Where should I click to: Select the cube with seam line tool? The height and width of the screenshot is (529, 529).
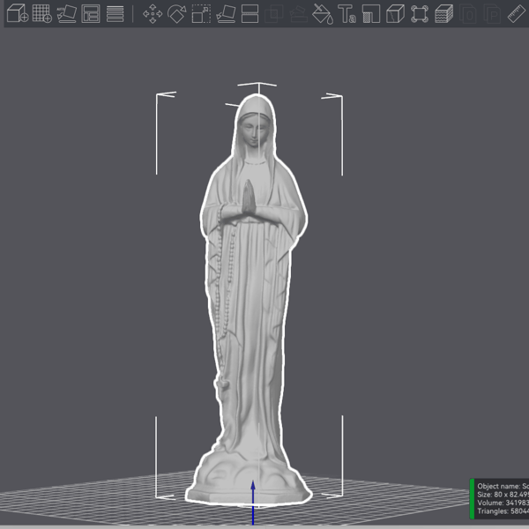coord(395,14)
